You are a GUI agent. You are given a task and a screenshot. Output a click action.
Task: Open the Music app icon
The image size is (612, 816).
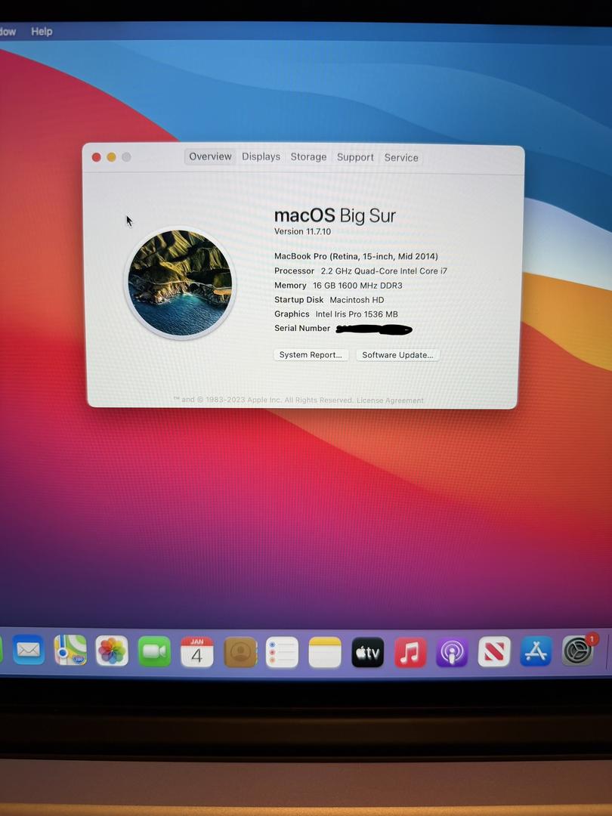410,652
